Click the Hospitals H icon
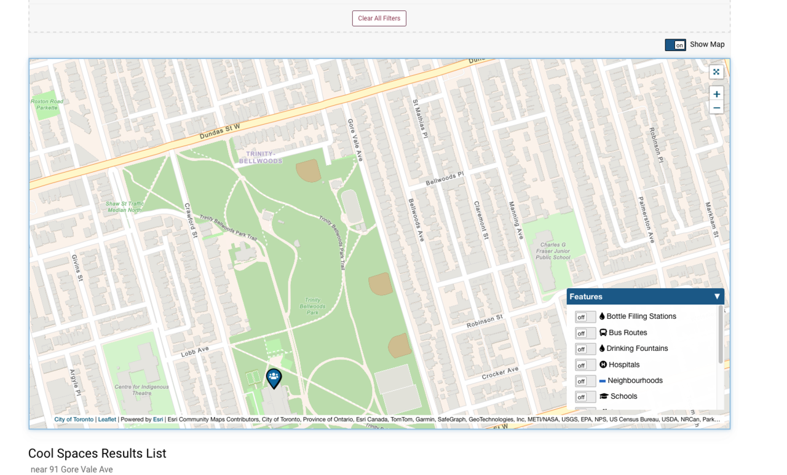Viewport: 787px width, 475px height. point(603,364)
